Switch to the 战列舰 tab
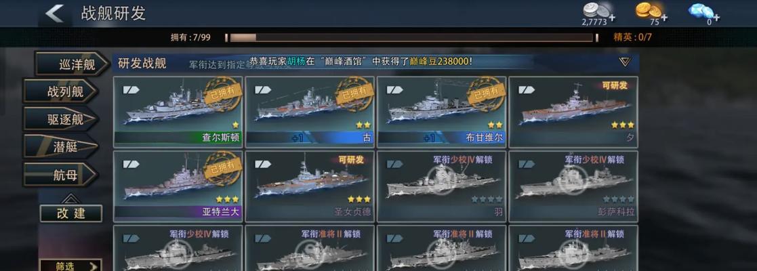757x271 pixels. click(x=61, y=91)
